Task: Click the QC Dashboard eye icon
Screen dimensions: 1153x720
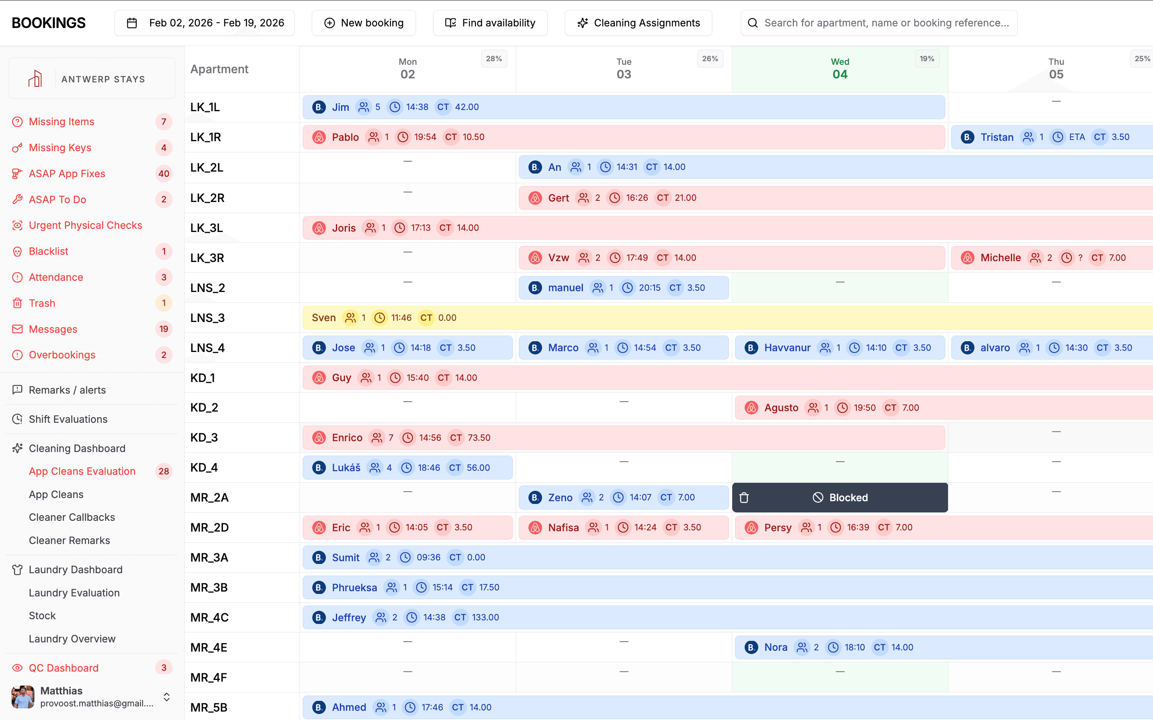Action: tap(17, 668)
